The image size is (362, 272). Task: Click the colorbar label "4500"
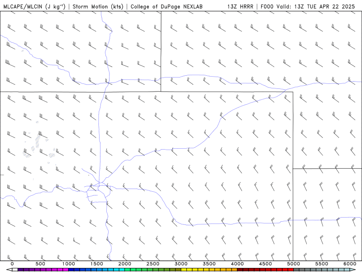(266, 264)
